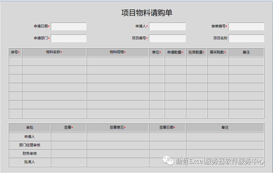The width and height of the screenshot is (273, 173).
Task: Click the 项目物料请购单 title
Action: [x=147, y=13]
